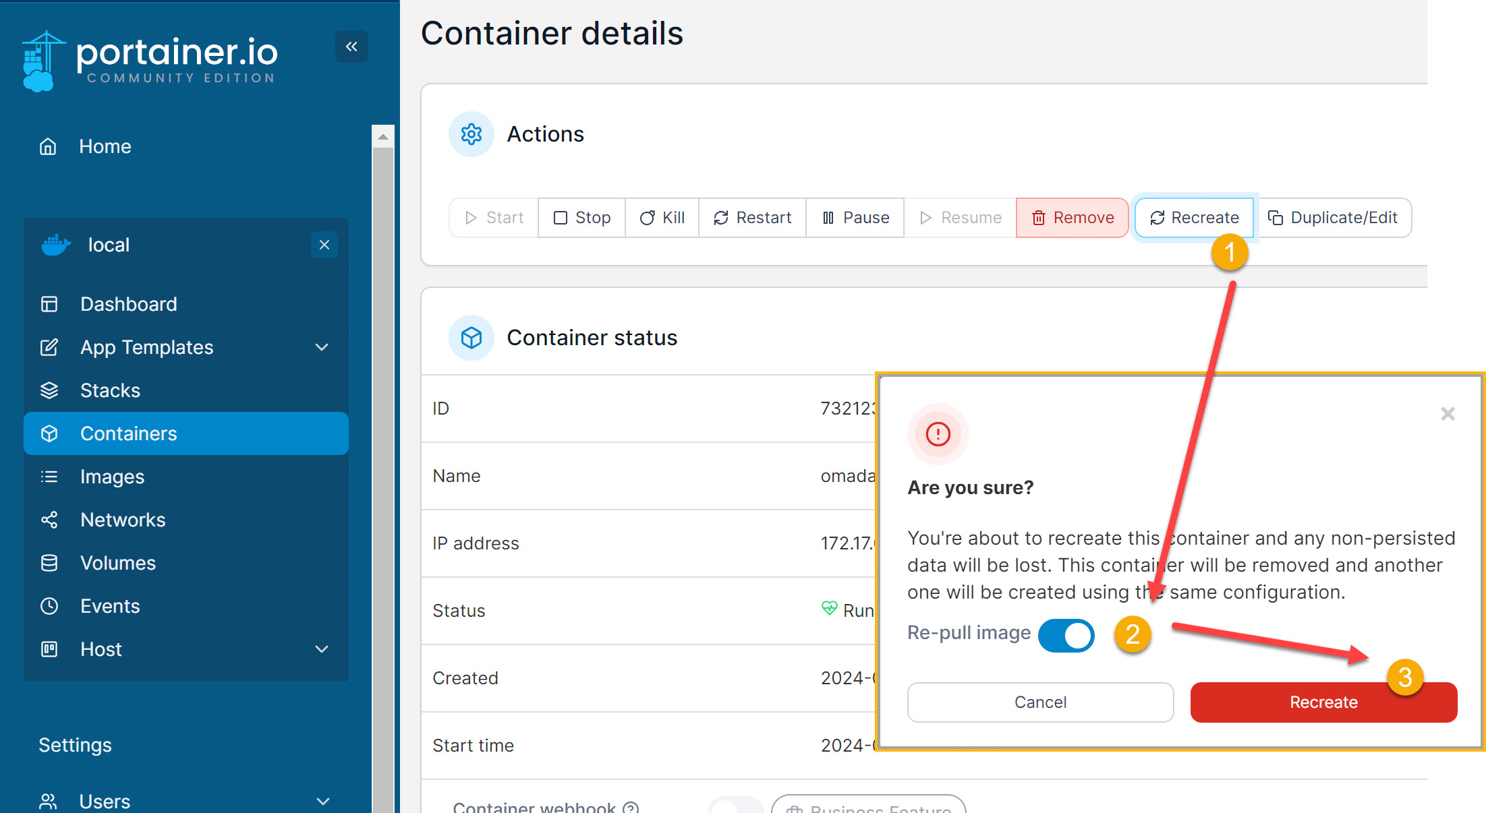The width and height of the screenshot is (1486, 813).
Task: Open the Images section
Action: coord(112,477)
